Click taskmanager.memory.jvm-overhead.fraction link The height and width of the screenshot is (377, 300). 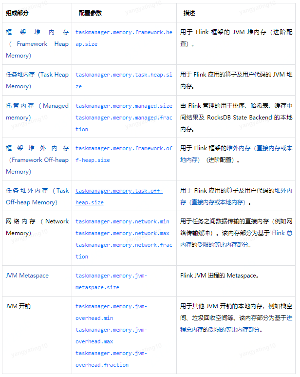[111, 359]
